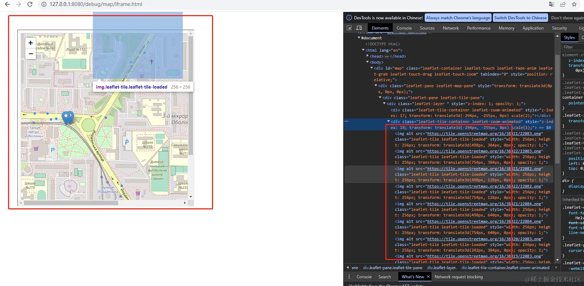Zoom in the map with the plus button

[x=31, y=43]
